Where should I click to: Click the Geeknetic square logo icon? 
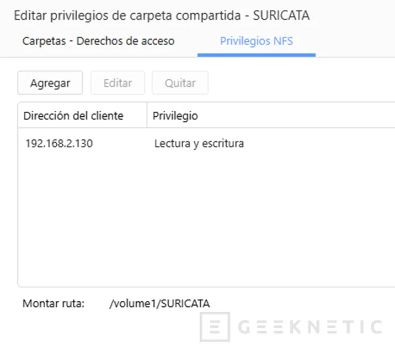point(215,327)
